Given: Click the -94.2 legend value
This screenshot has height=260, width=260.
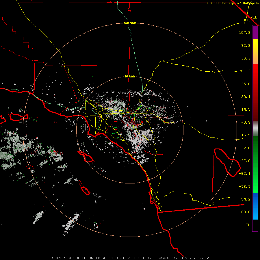Looking at the screenshot, I should point(245,199).
